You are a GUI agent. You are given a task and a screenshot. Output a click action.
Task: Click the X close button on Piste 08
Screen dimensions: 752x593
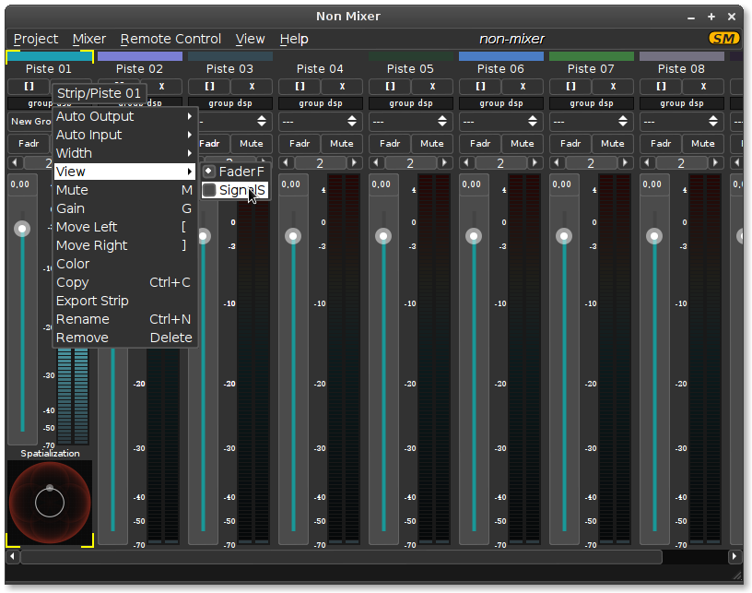coord(703,86)
